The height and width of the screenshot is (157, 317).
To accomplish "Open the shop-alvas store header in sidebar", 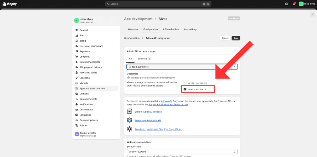I will pos(96,21).
